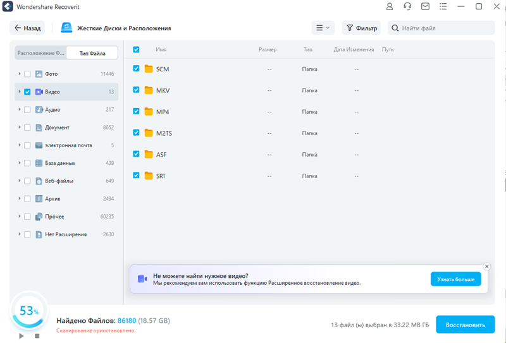
Task: Uncheck the MP4 folder checkbox
Action: [x=136, y=111]
